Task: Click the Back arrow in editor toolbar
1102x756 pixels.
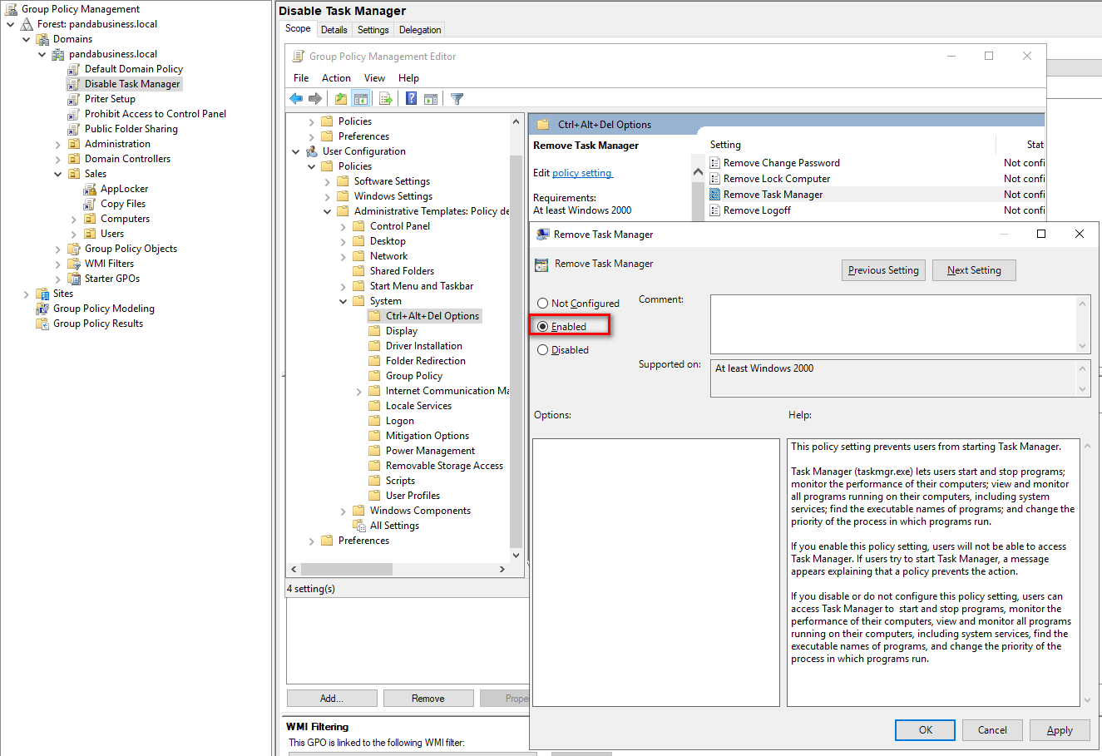Action: [296, 98]
